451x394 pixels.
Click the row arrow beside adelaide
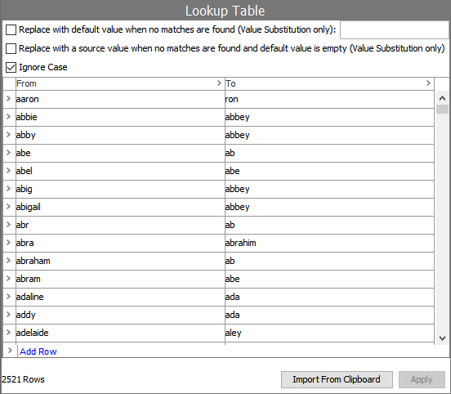click(x=8, y=333)
